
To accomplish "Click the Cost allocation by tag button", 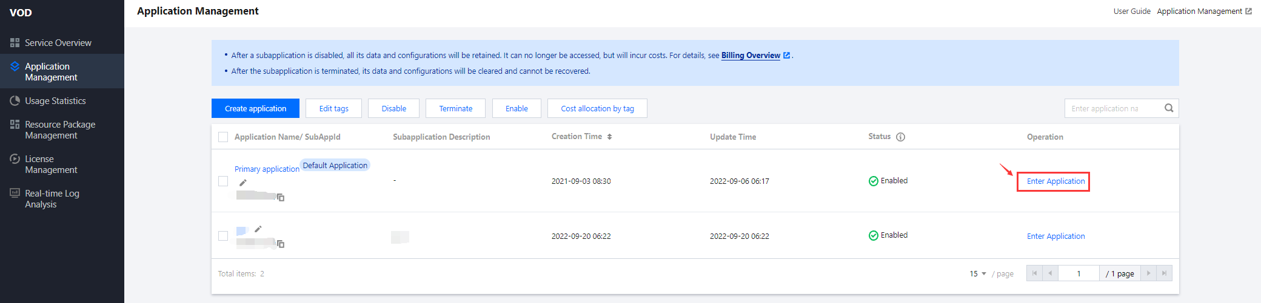I will click(597, 108).
